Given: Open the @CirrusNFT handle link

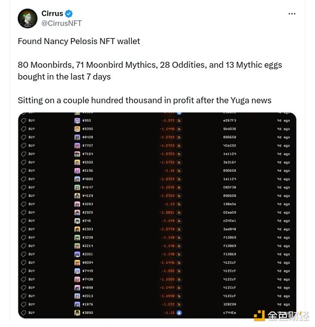Looking at the screenshot, I should coord(61,23).
